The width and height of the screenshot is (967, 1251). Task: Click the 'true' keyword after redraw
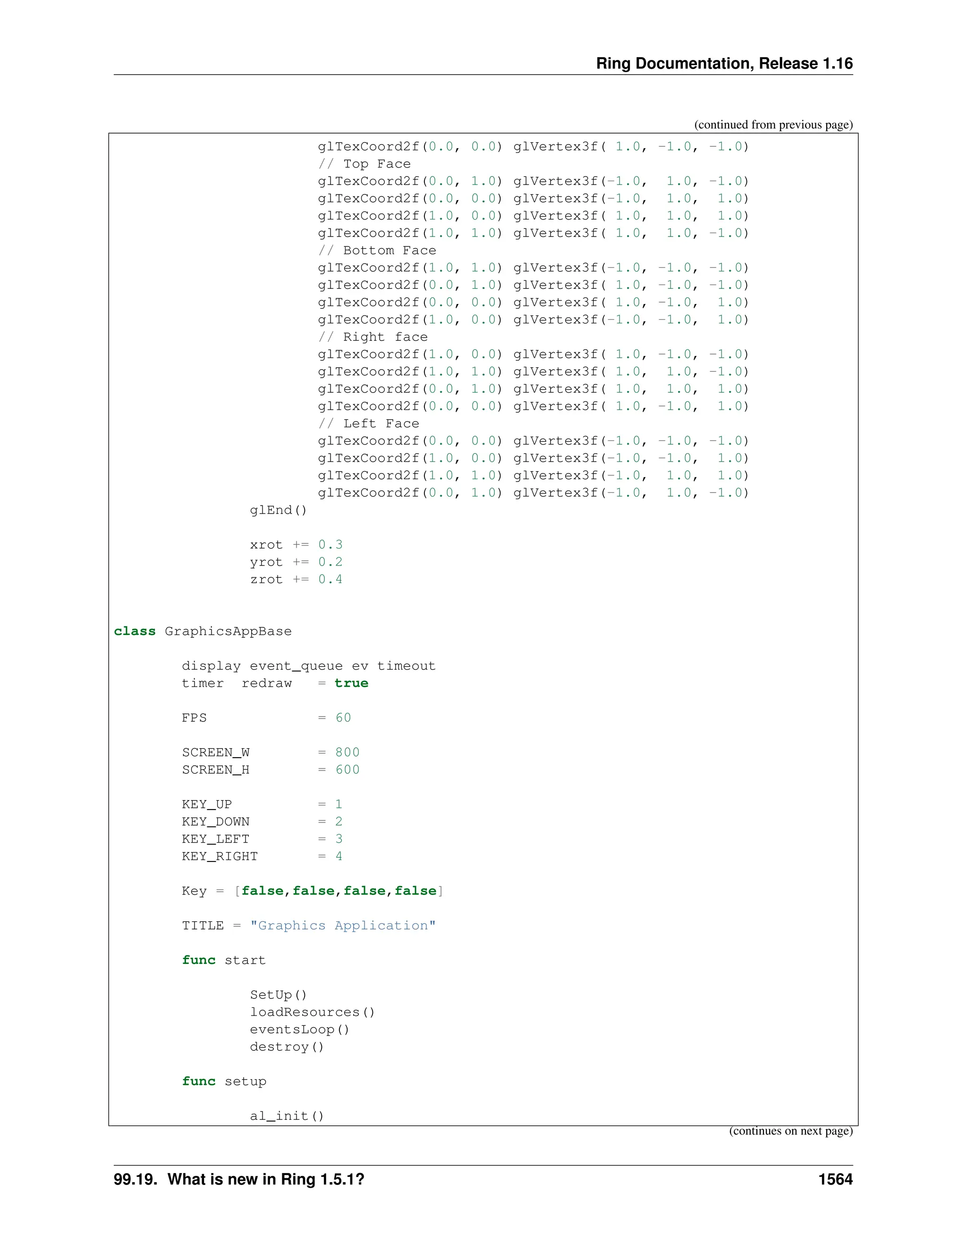[351, 683]
